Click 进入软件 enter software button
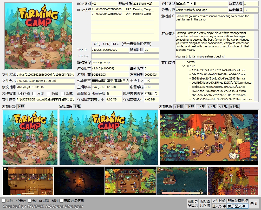The height and width of the screenshot is (210, 261). [x=219, y=206]
